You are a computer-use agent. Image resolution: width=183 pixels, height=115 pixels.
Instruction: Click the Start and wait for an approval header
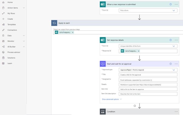[140, 64]
